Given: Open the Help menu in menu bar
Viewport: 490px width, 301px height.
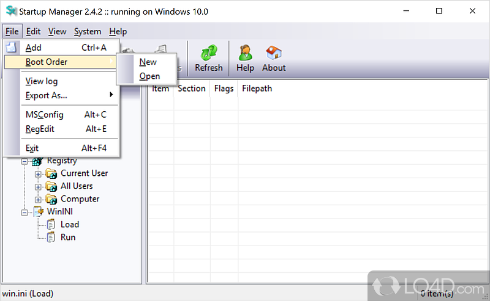Looking at the screenshot, I should pyautogui.click(x=118, y=32).
